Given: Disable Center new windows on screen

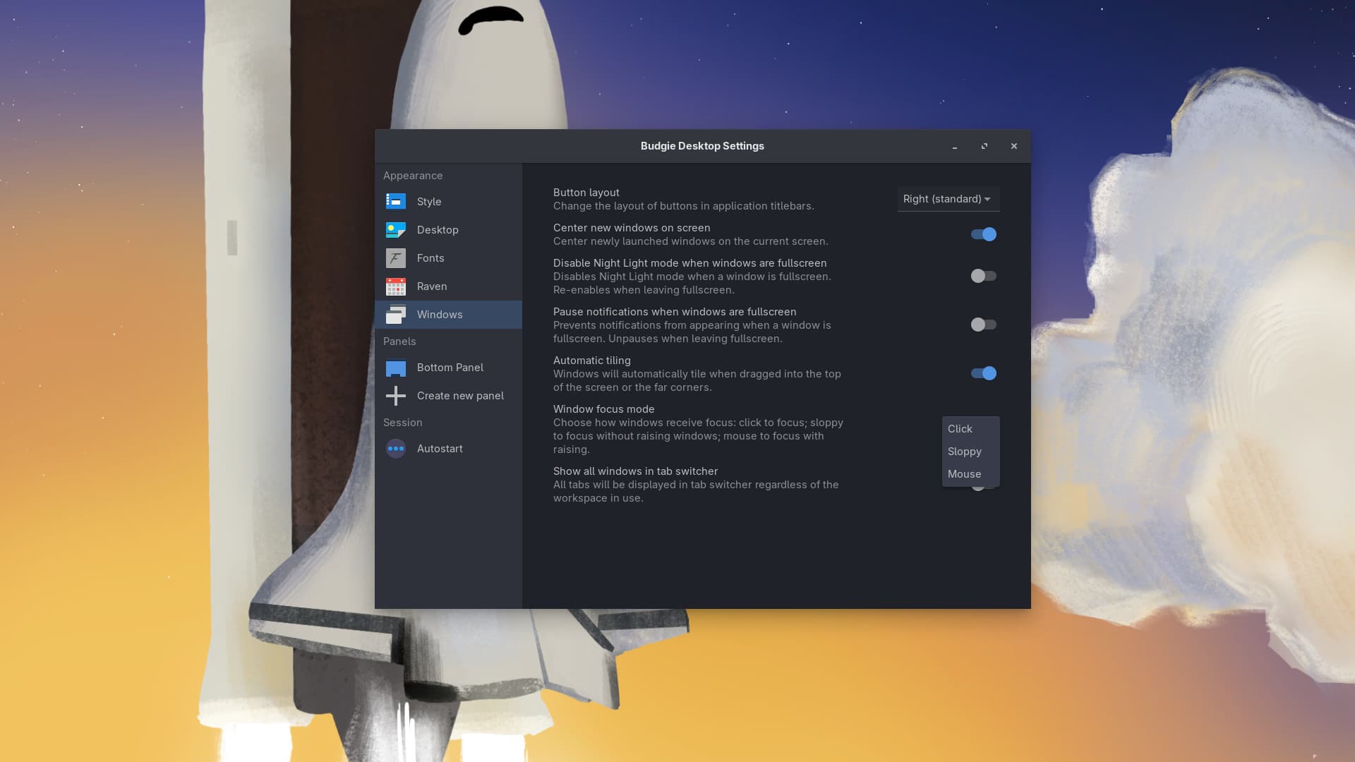Looking at the screenshot, I should (x=983, y=234).
